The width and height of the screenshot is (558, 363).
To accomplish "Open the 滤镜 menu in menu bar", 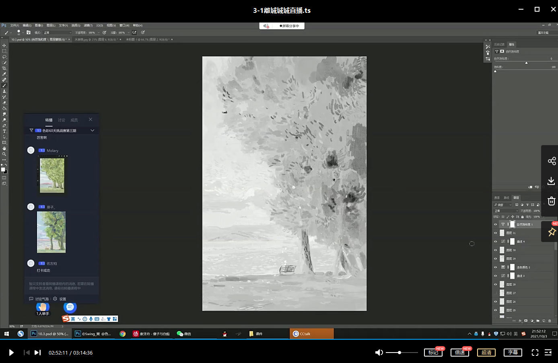I will [x=88, y=25].
